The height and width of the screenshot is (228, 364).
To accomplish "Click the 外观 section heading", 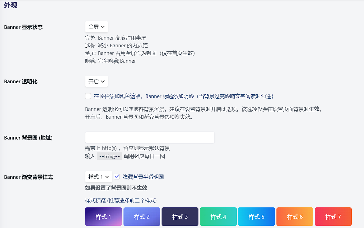I will click(11, 5).
